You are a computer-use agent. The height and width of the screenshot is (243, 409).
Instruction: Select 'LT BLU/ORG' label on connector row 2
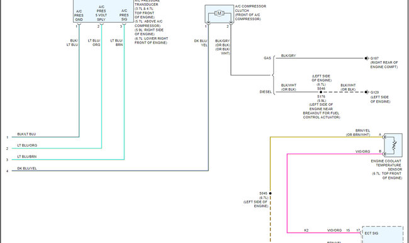(x=27, y=145)
